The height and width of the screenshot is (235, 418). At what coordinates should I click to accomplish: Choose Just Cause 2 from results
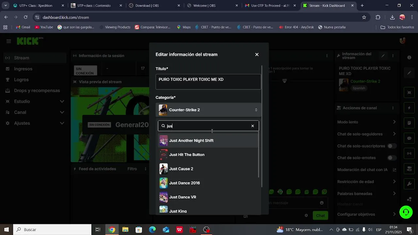click(208, 169)
